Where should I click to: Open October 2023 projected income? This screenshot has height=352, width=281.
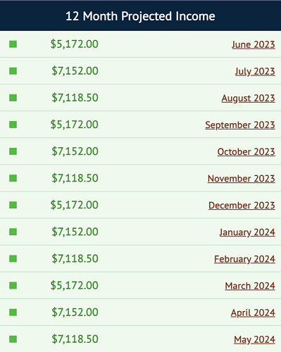coord(246,151)
